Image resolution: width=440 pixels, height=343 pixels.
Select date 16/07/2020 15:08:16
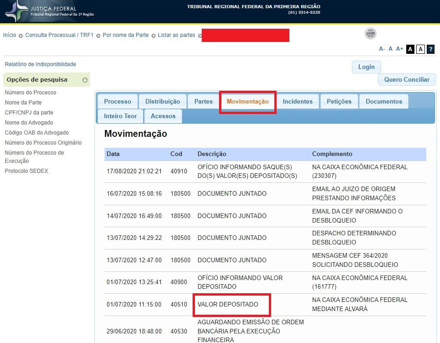[x=134, y=193]
